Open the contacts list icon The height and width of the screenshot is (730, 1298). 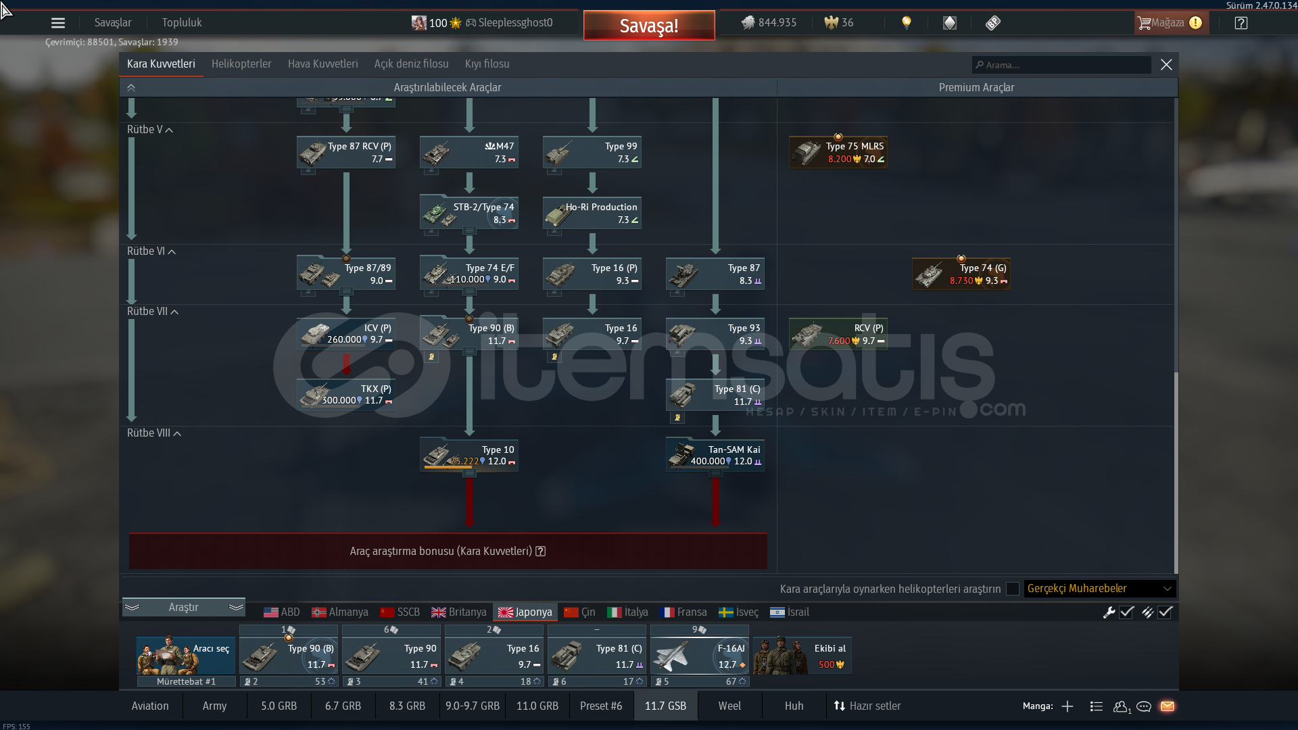point(1097,706)
